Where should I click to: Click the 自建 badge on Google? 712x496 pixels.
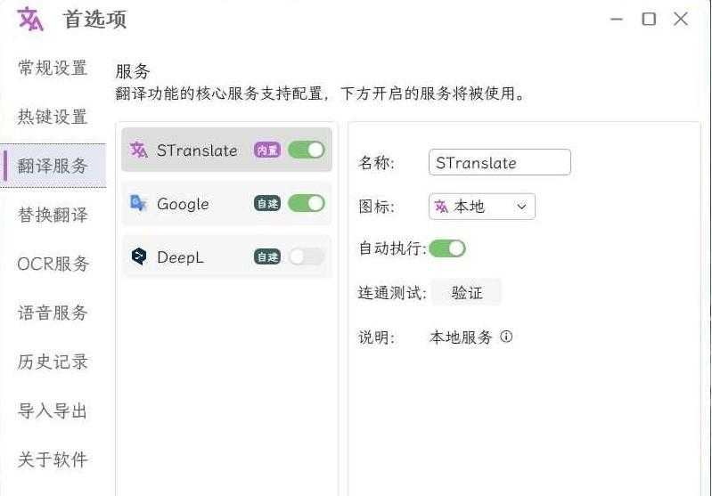point(266,204)
